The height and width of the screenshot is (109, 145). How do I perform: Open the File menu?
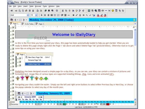(10, 6)
